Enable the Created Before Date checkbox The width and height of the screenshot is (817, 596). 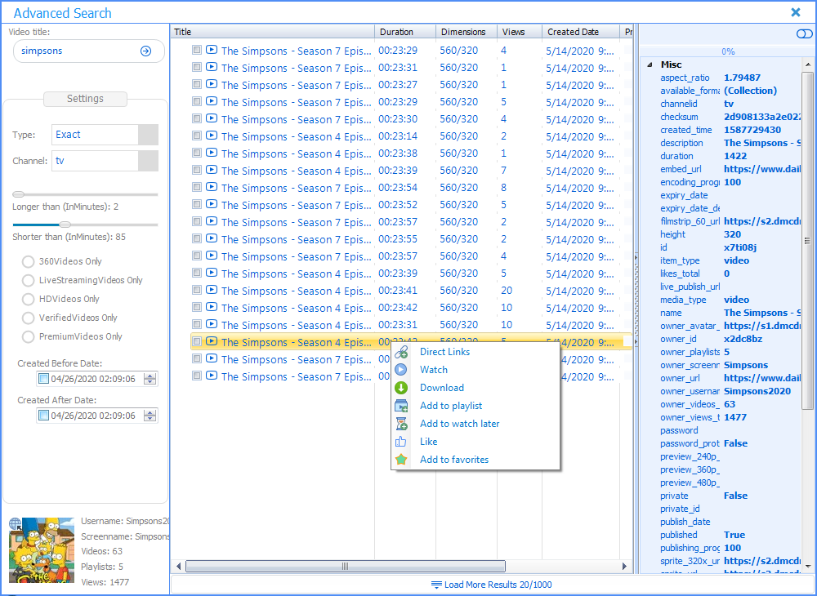44,379
